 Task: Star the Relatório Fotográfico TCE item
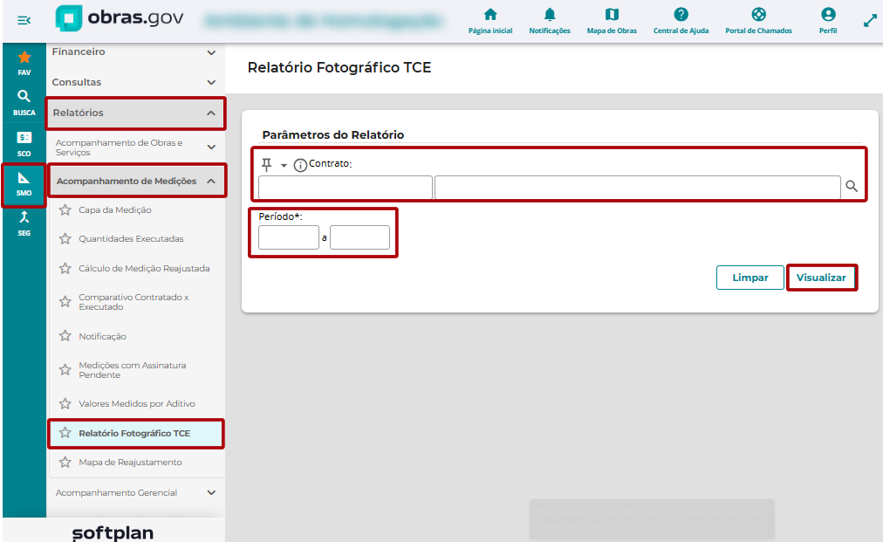pyautogui.click(x=65, y=433)
